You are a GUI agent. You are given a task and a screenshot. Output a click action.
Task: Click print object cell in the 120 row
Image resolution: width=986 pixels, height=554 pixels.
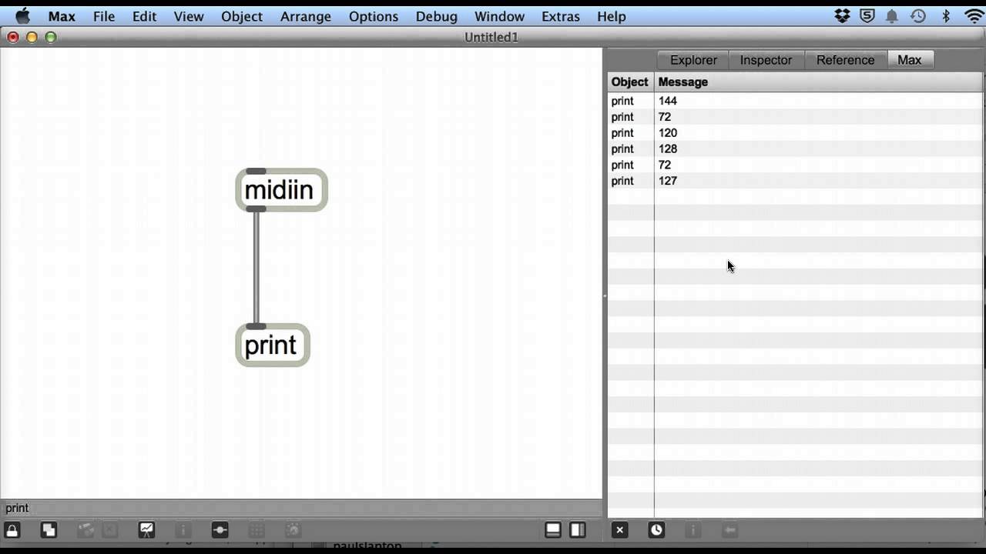(622, 133)
